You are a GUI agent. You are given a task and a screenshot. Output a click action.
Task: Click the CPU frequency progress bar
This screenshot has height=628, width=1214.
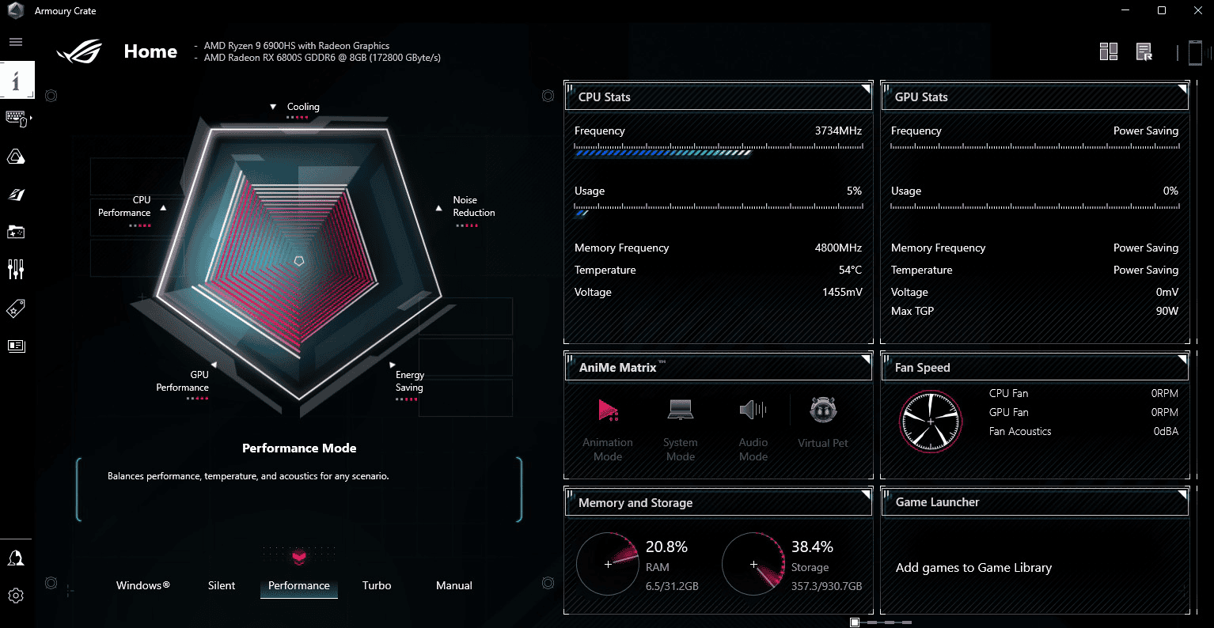tap(719, 150)
